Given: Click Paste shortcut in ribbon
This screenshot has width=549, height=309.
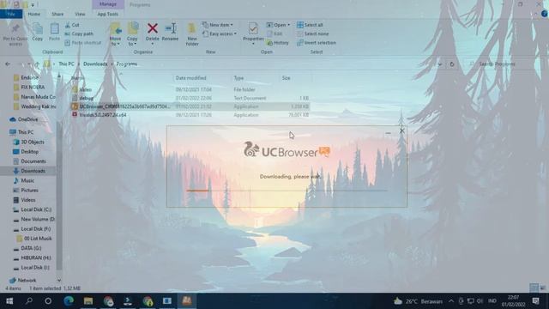Looking at the screenshot, I should pyautogui.click(x=83, y=42).
